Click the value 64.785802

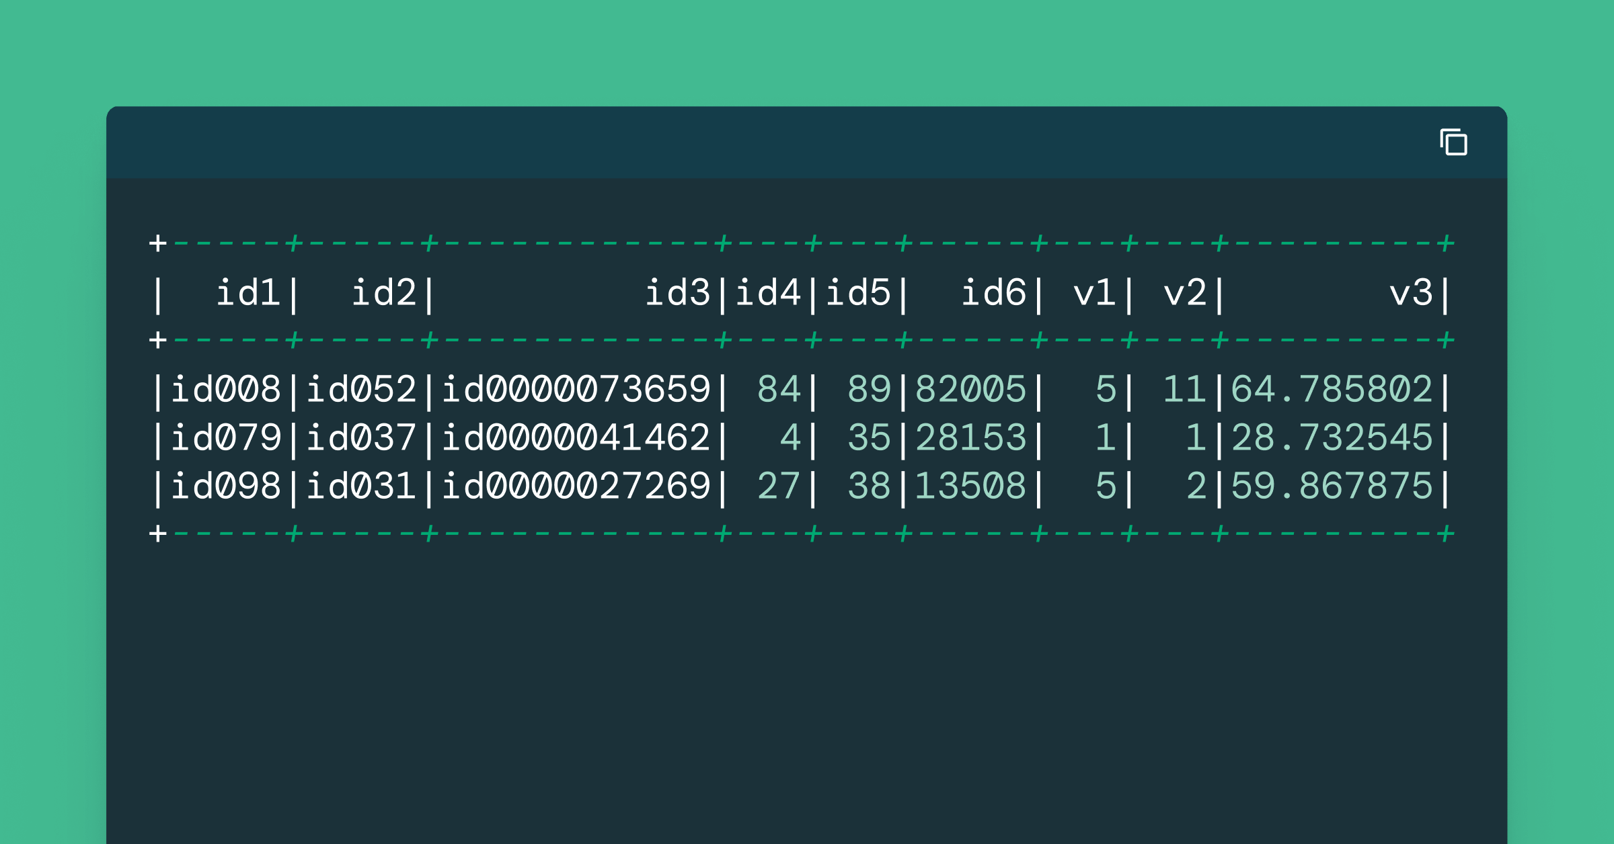point(1332,390)
